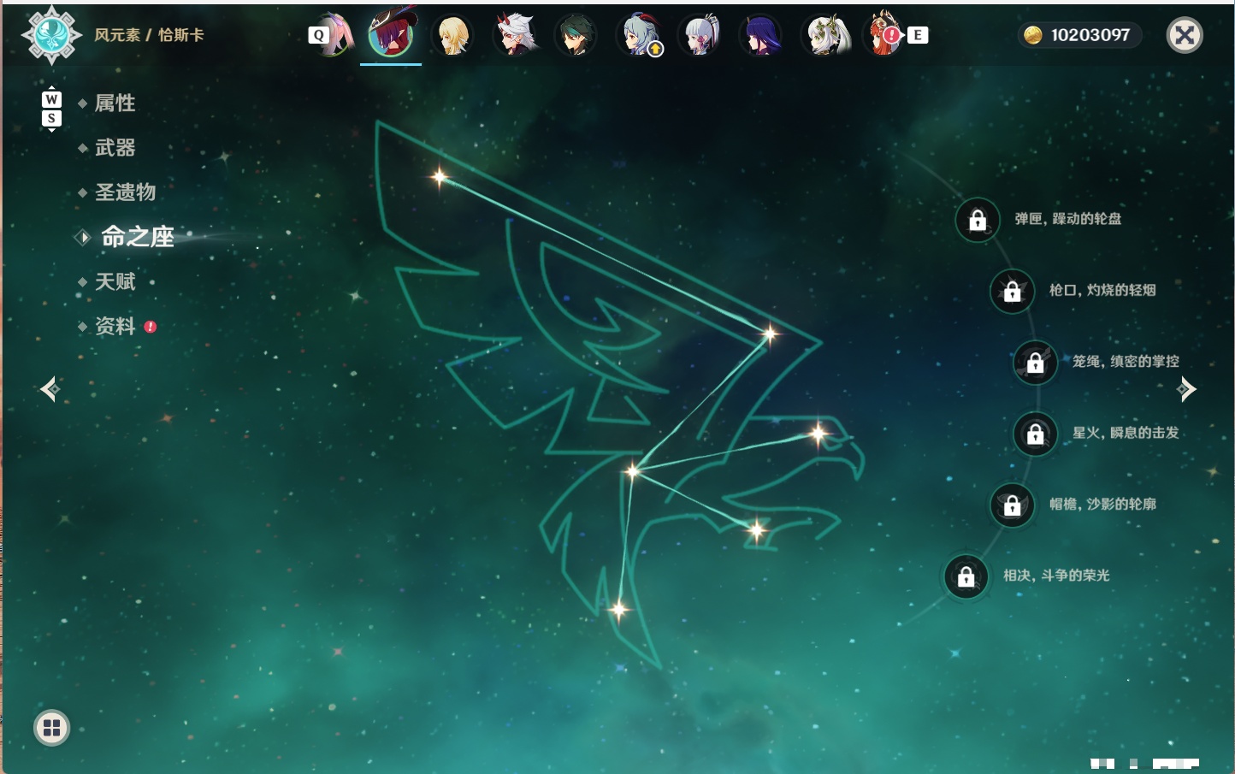Close the character screen with X button

click(x=1185, y=35)
